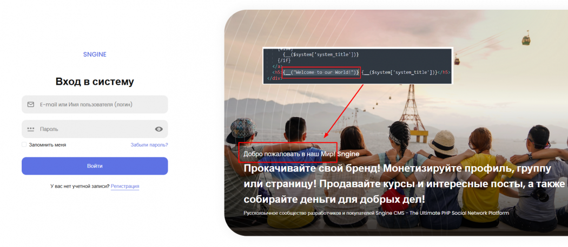The width and height of the screenshot is (568, 247).
Task: Show password with the eye icon
Action: coord(158,129)
